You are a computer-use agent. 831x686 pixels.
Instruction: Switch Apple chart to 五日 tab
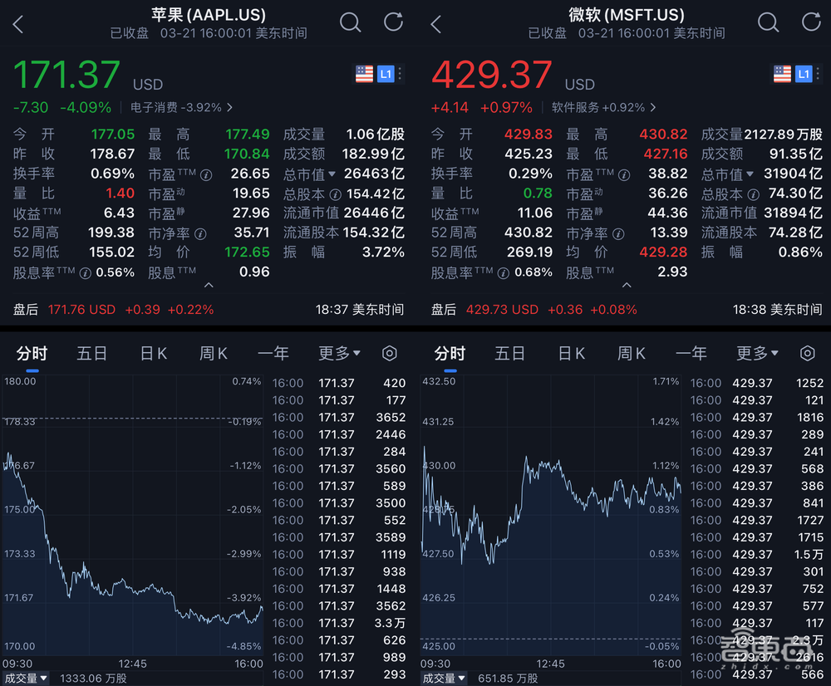[92, 354]
